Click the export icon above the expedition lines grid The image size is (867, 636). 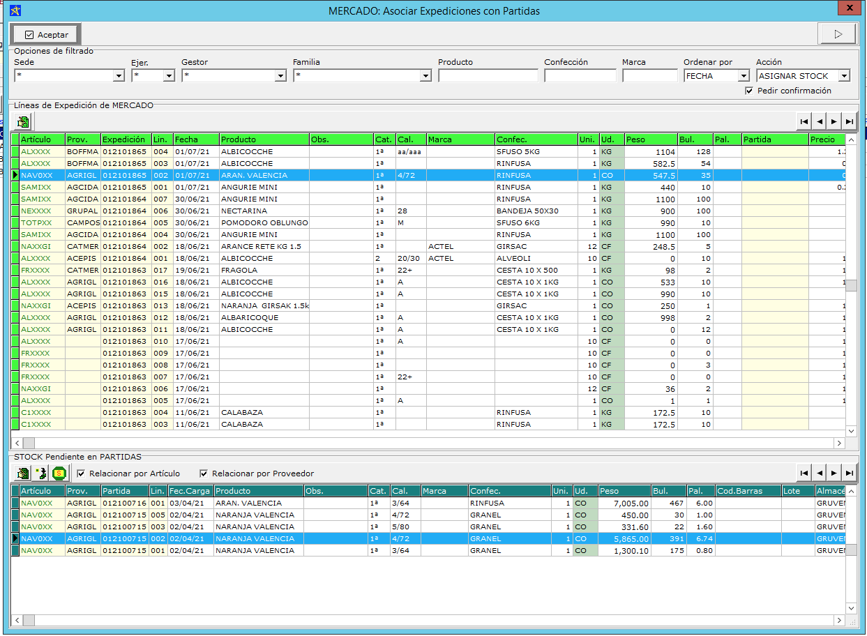tap(24, 122)
